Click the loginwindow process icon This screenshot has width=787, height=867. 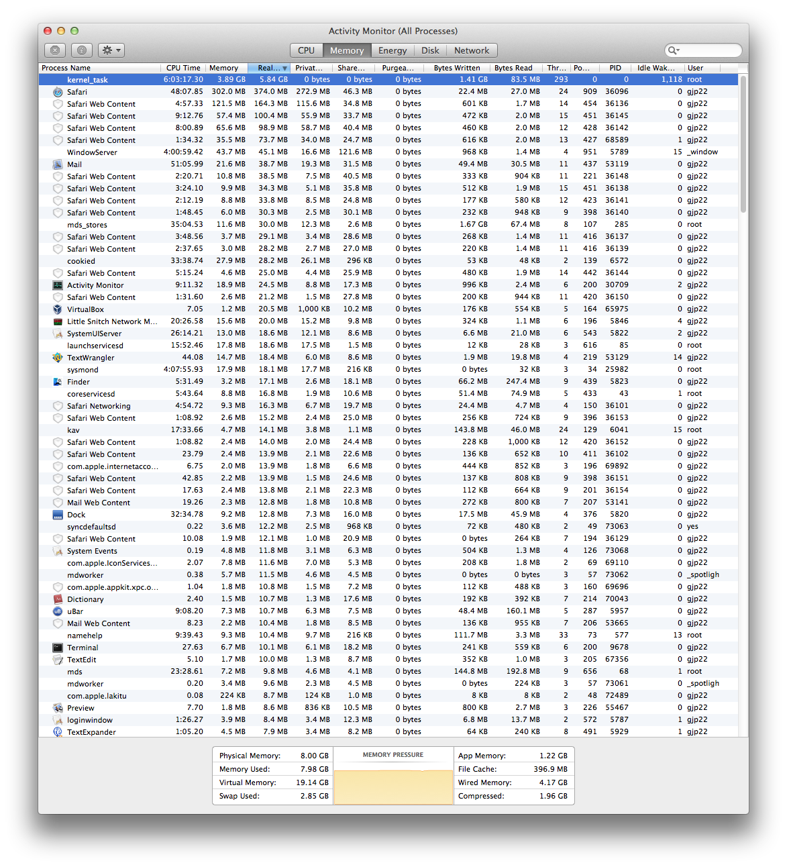coord(58,720)
